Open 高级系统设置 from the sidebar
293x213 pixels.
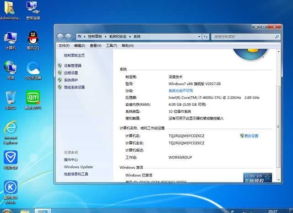[x=74, y=87]
